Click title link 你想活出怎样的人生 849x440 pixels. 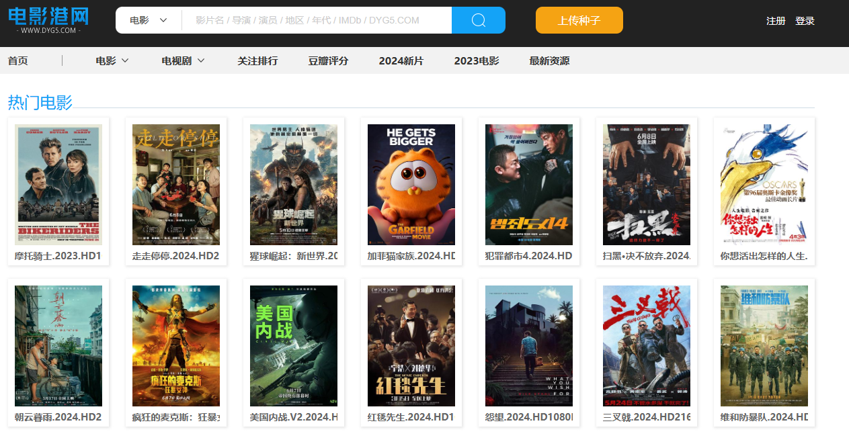click(764, 256)
